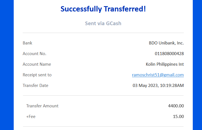The height and width of the screenshot is (130, 202).
Task: Click the "Receipt sent to" label
Action: tap(37, 75)
